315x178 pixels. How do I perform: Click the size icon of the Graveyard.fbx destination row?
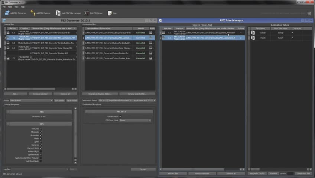point(151,33)
